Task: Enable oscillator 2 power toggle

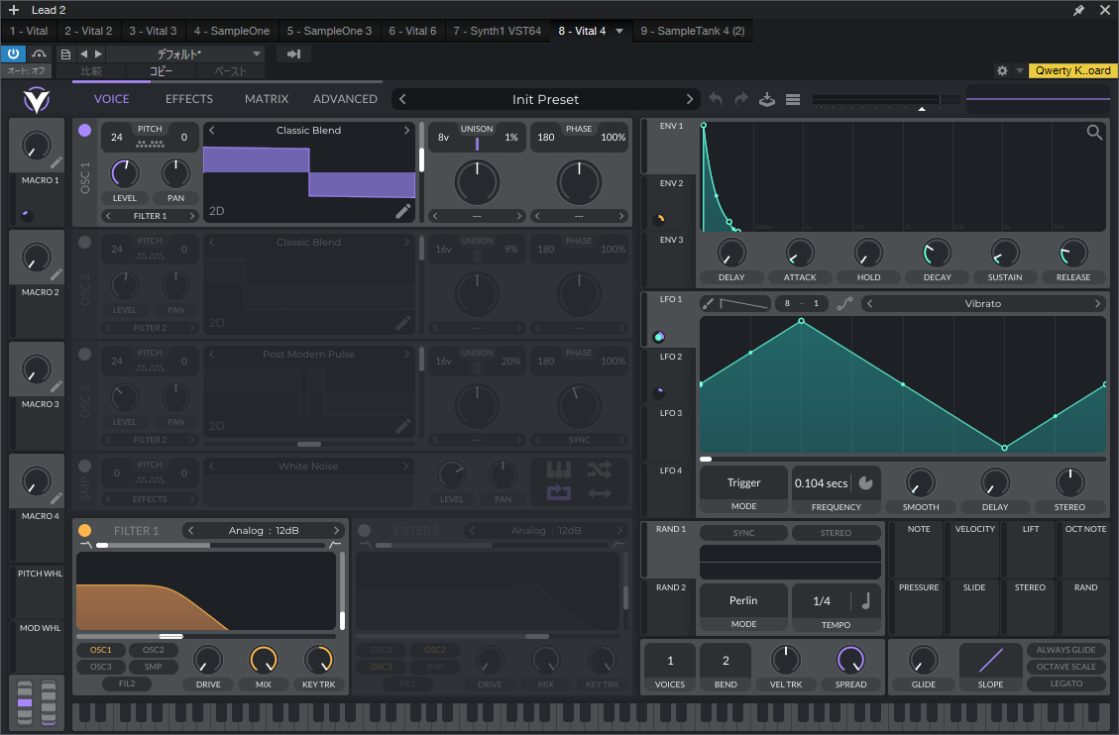Action: point(84,242)
